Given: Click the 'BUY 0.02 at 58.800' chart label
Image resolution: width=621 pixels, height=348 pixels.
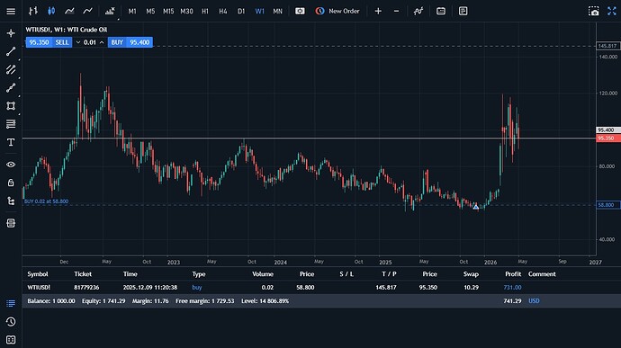Looking at the screenshot, I should tap(46, 201).
